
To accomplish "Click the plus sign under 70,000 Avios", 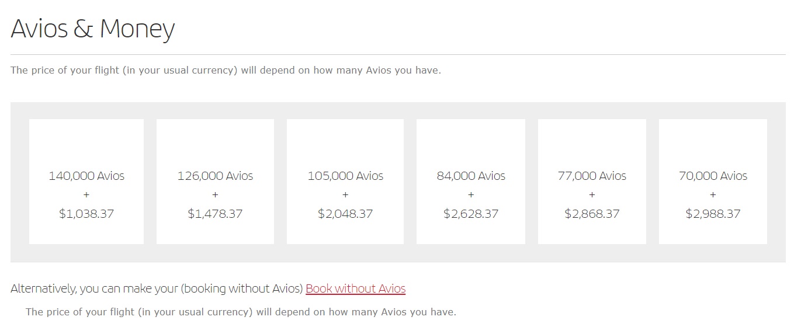I will [x=713, y=194].
